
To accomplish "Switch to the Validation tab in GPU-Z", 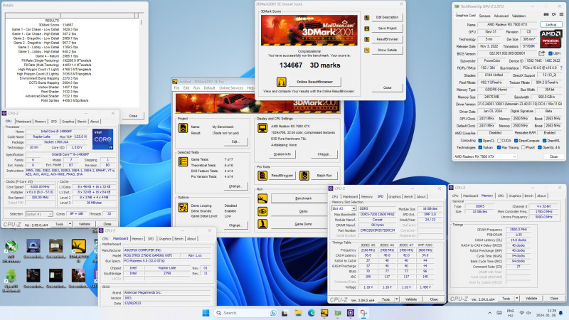I will [519, 16].
